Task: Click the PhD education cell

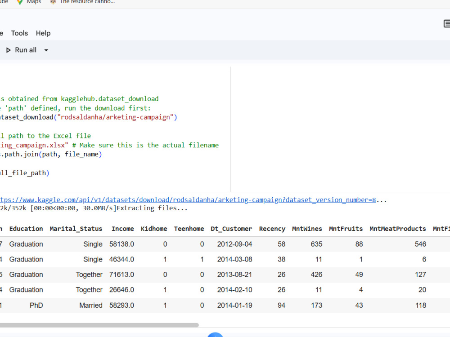Action: click(x=36, y=306)
